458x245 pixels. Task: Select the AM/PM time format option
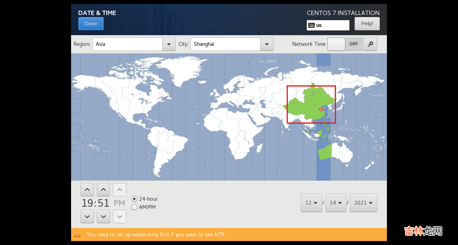click(134, 207)
